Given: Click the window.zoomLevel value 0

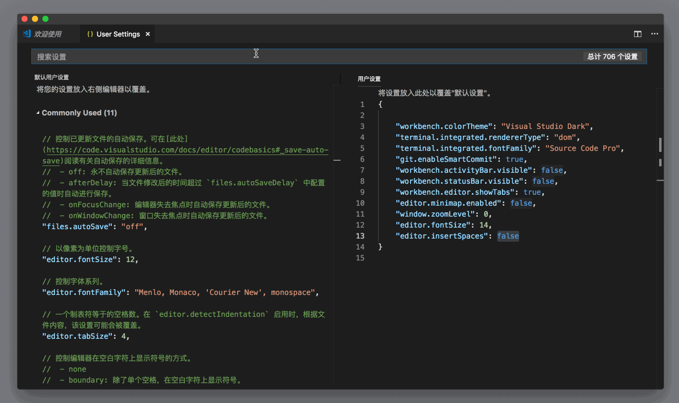Looking at the screenshot, I should pos(486,214).
